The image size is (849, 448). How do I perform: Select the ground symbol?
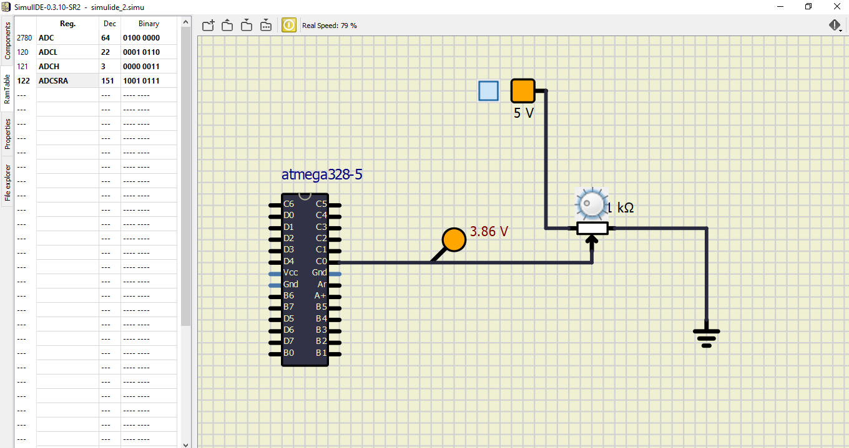pos(707,337)
